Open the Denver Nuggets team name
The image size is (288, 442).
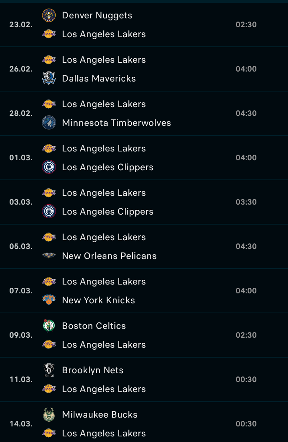(x=97, y=16)
